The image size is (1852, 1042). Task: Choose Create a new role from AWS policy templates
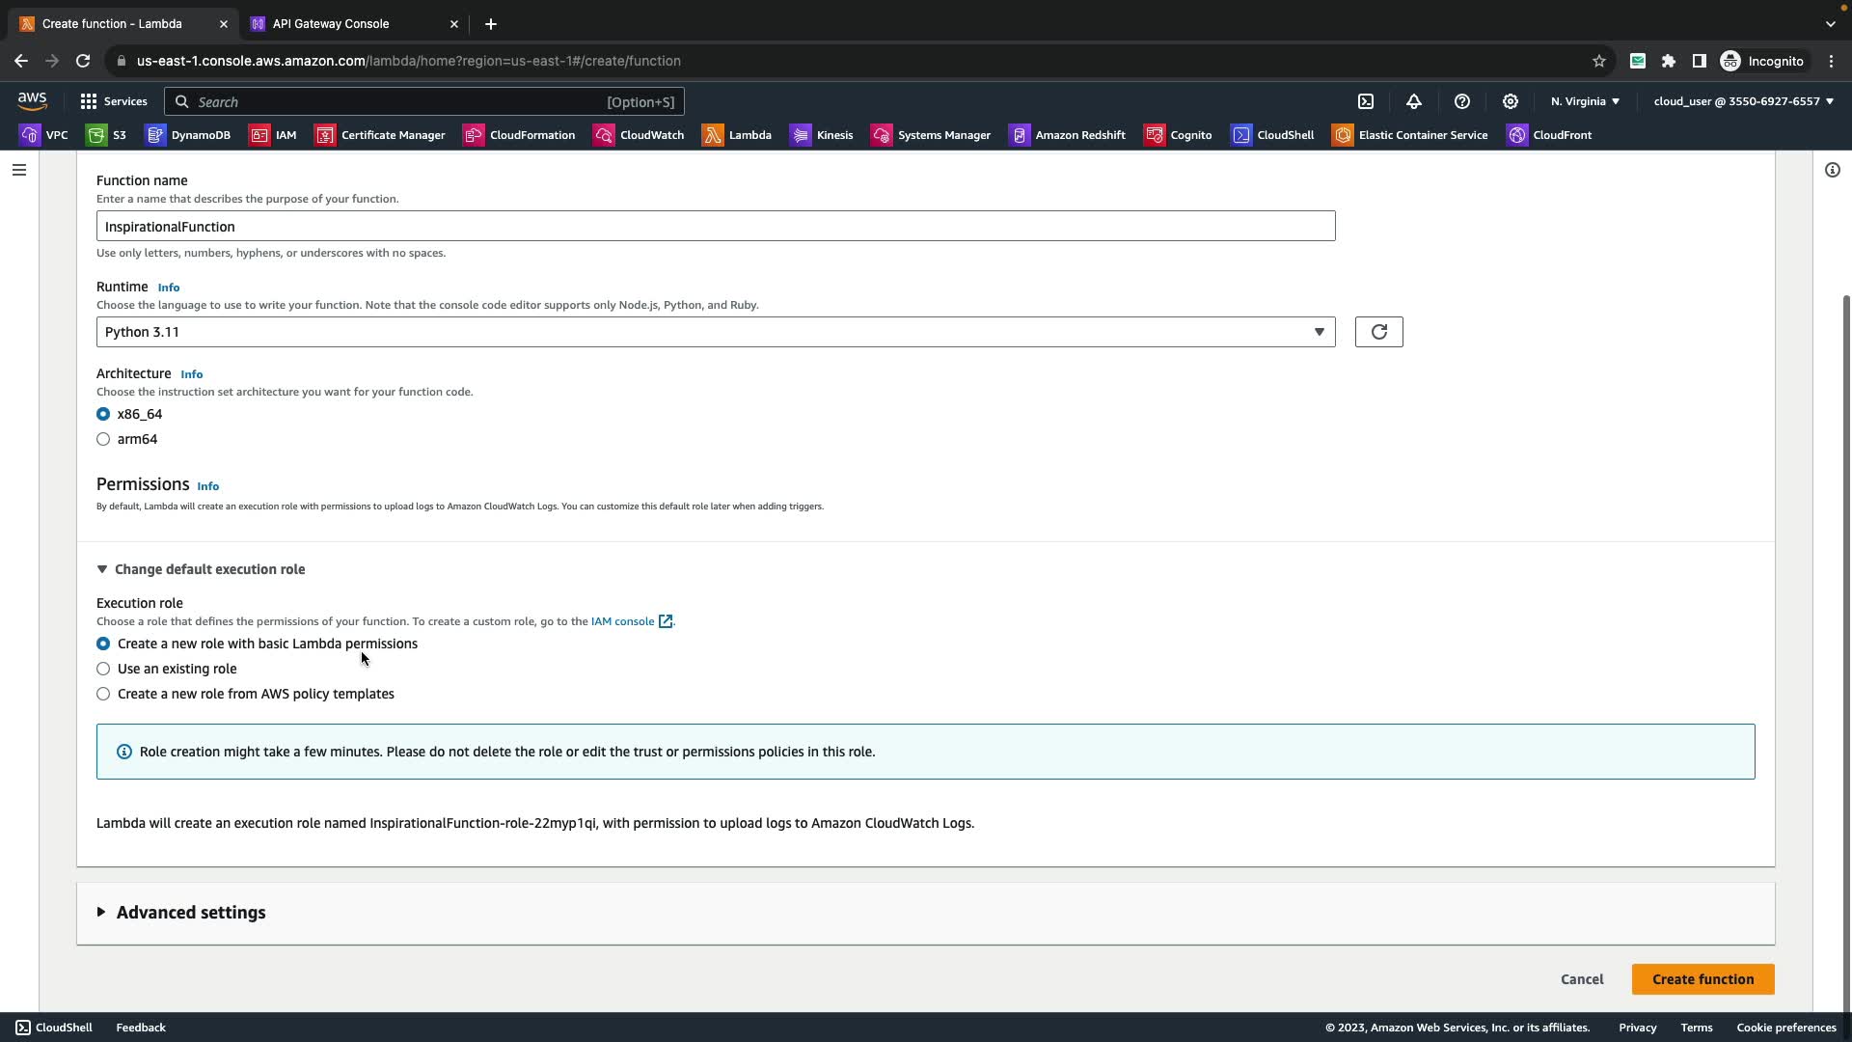coord(103,694)
